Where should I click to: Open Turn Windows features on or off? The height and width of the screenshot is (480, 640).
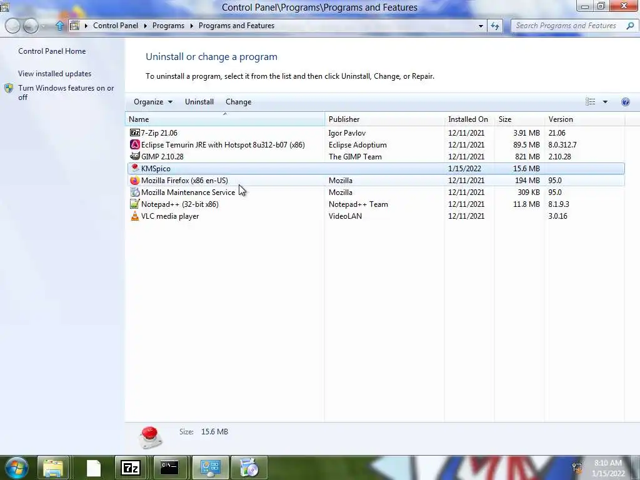[66, 92]
